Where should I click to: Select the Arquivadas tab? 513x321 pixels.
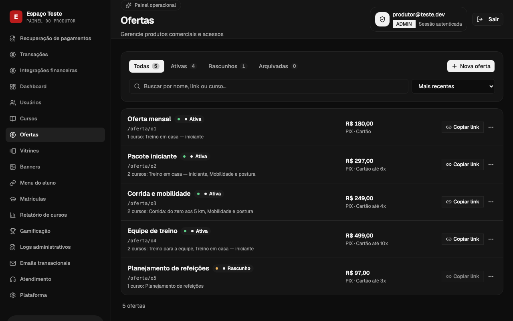278,66
